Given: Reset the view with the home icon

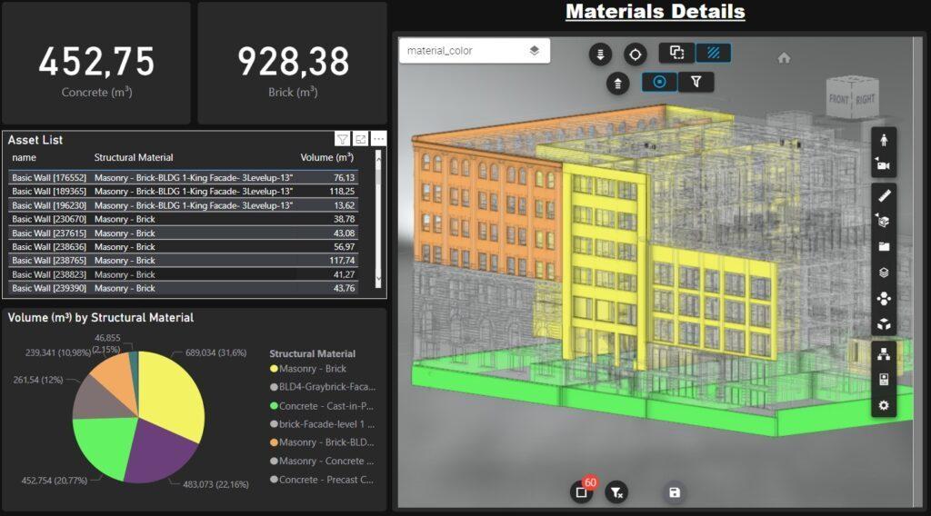Looking at the screenshot, I should point(784,57).
